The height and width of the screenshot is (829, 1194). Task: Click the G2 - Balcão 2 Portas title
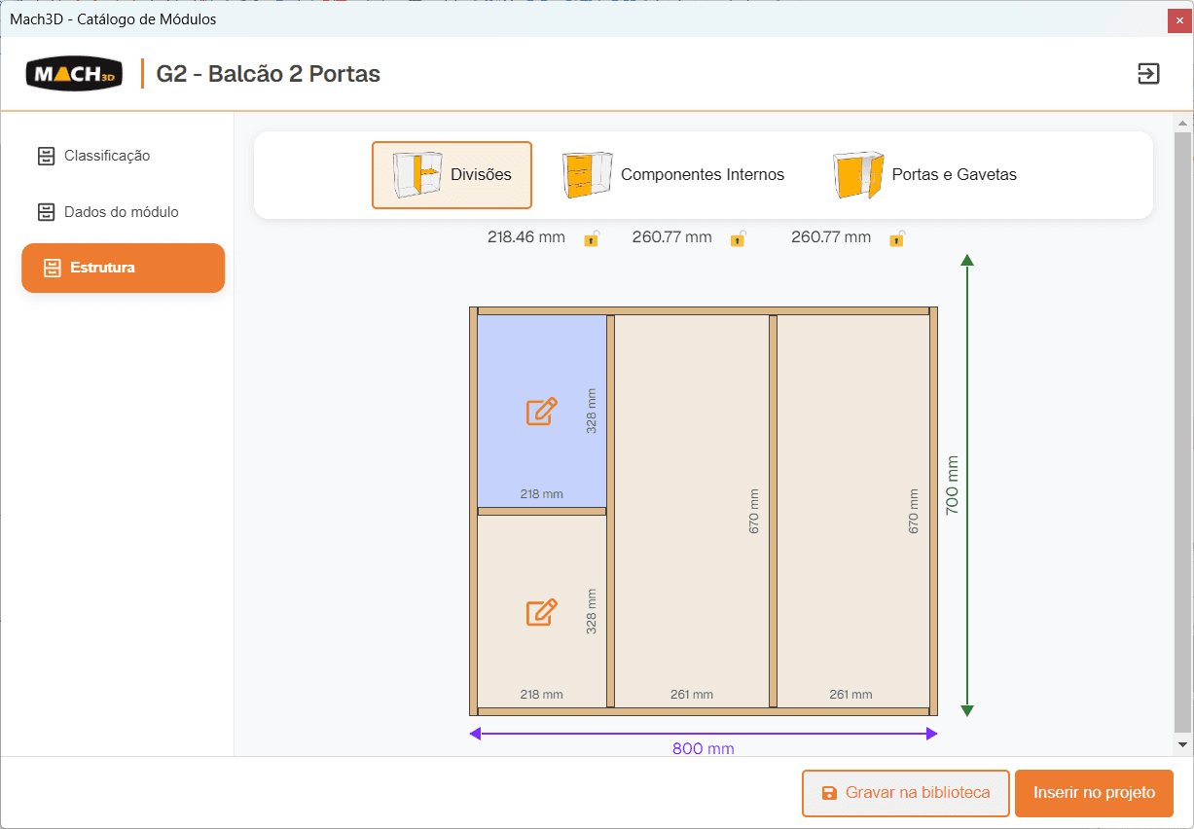coord(269,74)
